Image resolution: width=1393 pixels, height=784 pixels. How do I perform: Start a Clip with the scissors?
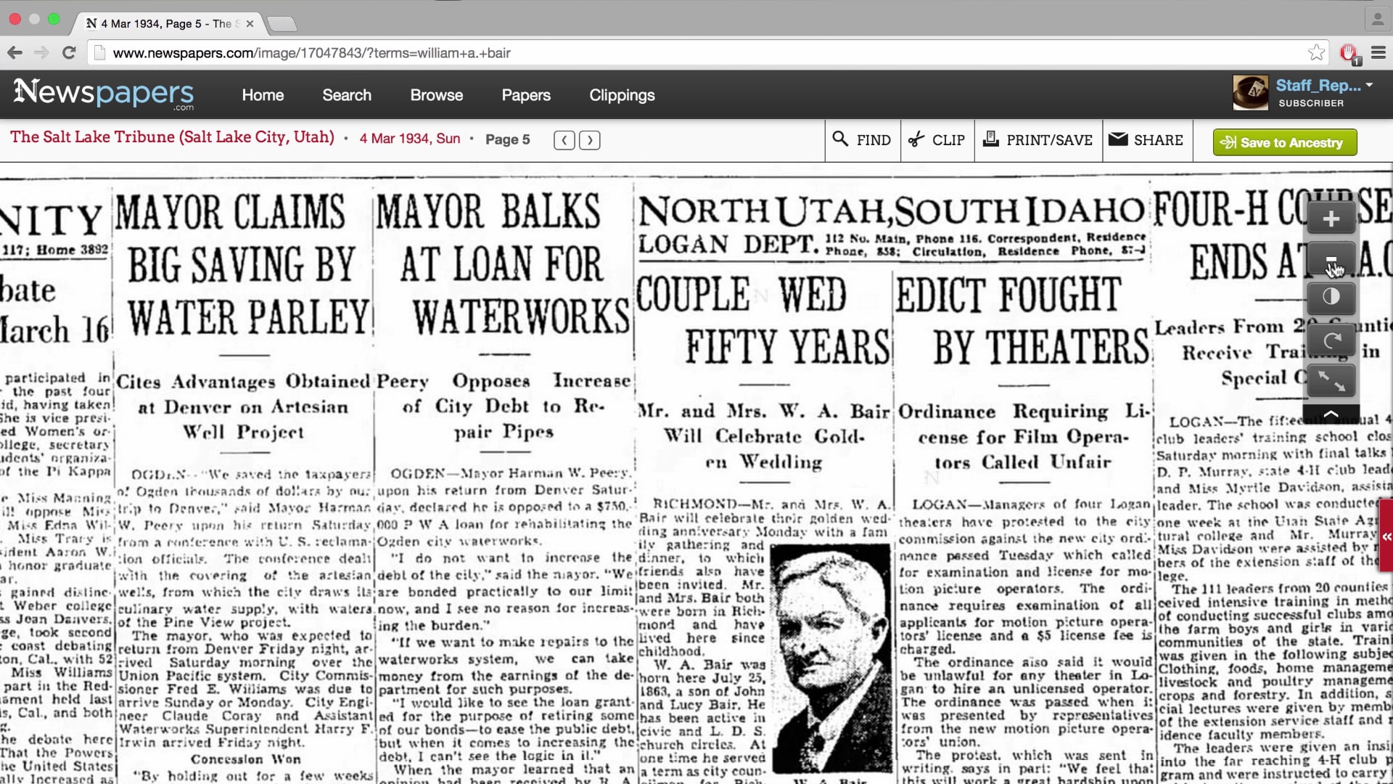coord(937,140)
